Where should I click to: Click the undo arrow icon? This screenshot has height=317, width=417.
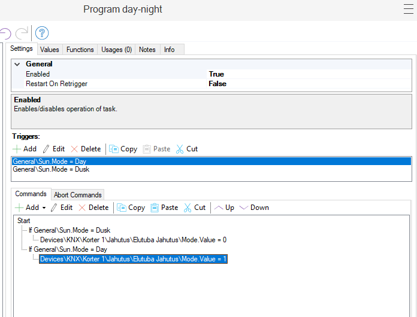(5, 33)
